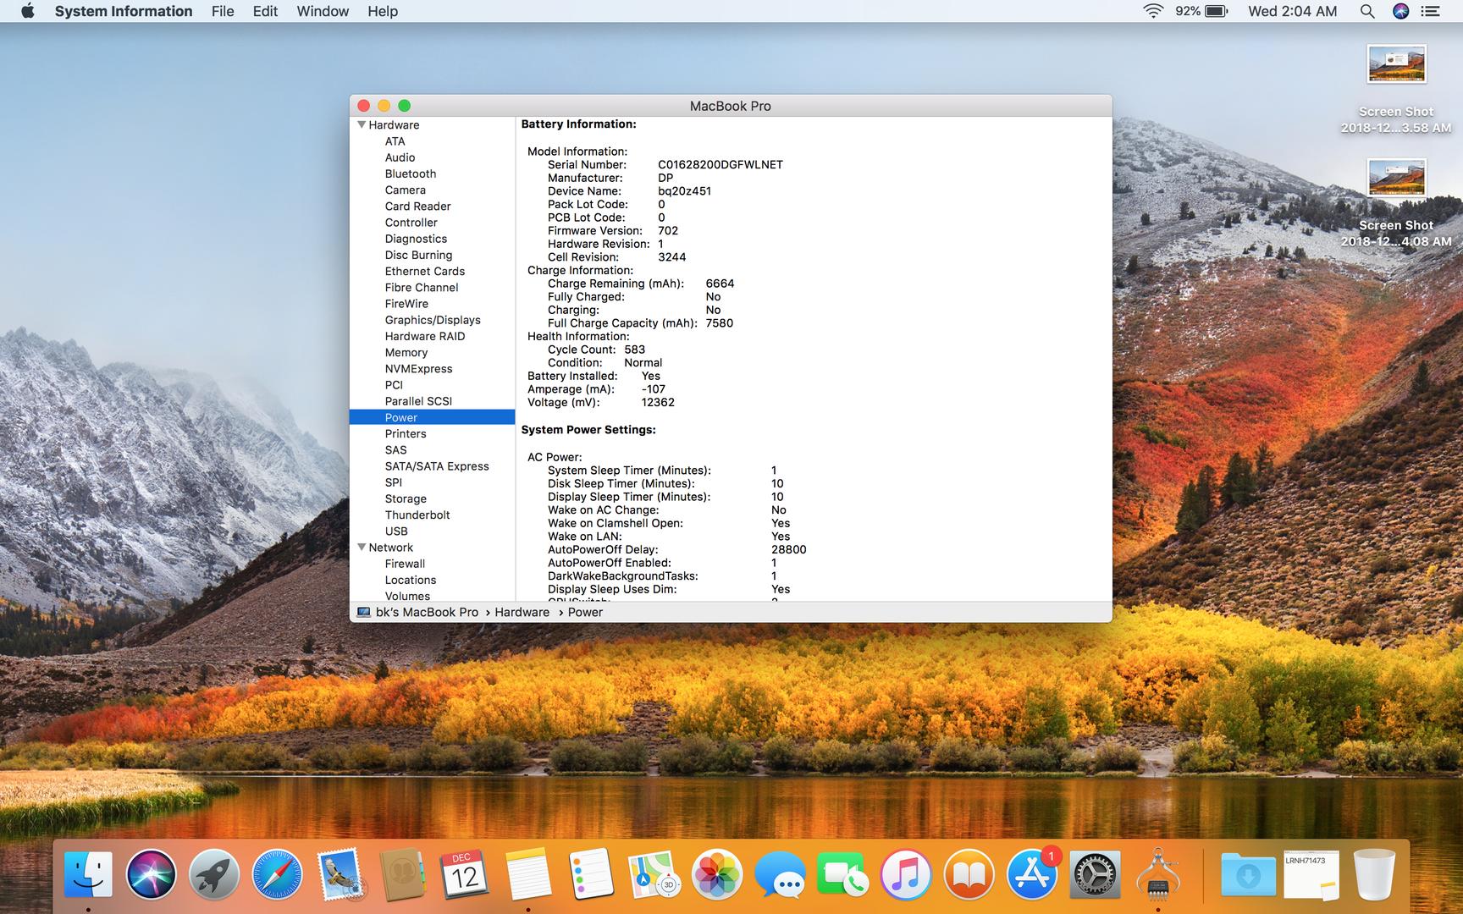Select Camera in sidebar
1463x914 pixels.
tap(405, 190)
